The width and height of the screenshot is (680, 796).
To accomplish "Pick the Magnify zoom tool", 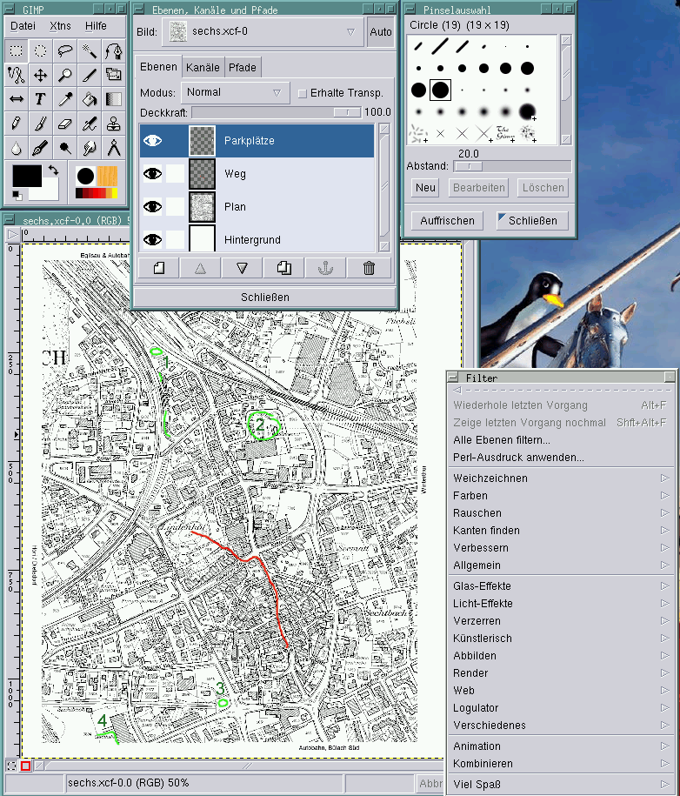I will tap(65, 76).
